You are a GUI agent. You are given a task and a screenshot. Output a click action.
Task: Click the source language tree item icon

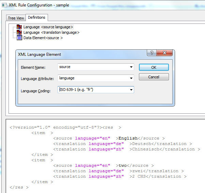pos(19,27)
